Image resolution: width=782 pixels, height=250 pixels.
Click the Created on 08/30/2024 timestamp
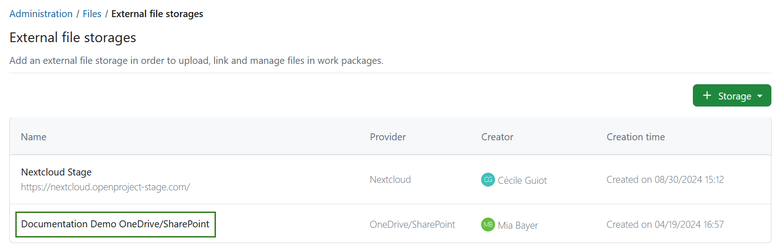665,180
